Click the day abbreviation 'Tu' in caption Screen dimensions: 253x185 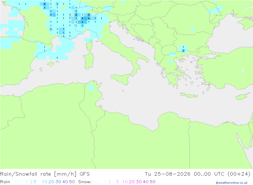pyautogui.click(x=148, y=174)
